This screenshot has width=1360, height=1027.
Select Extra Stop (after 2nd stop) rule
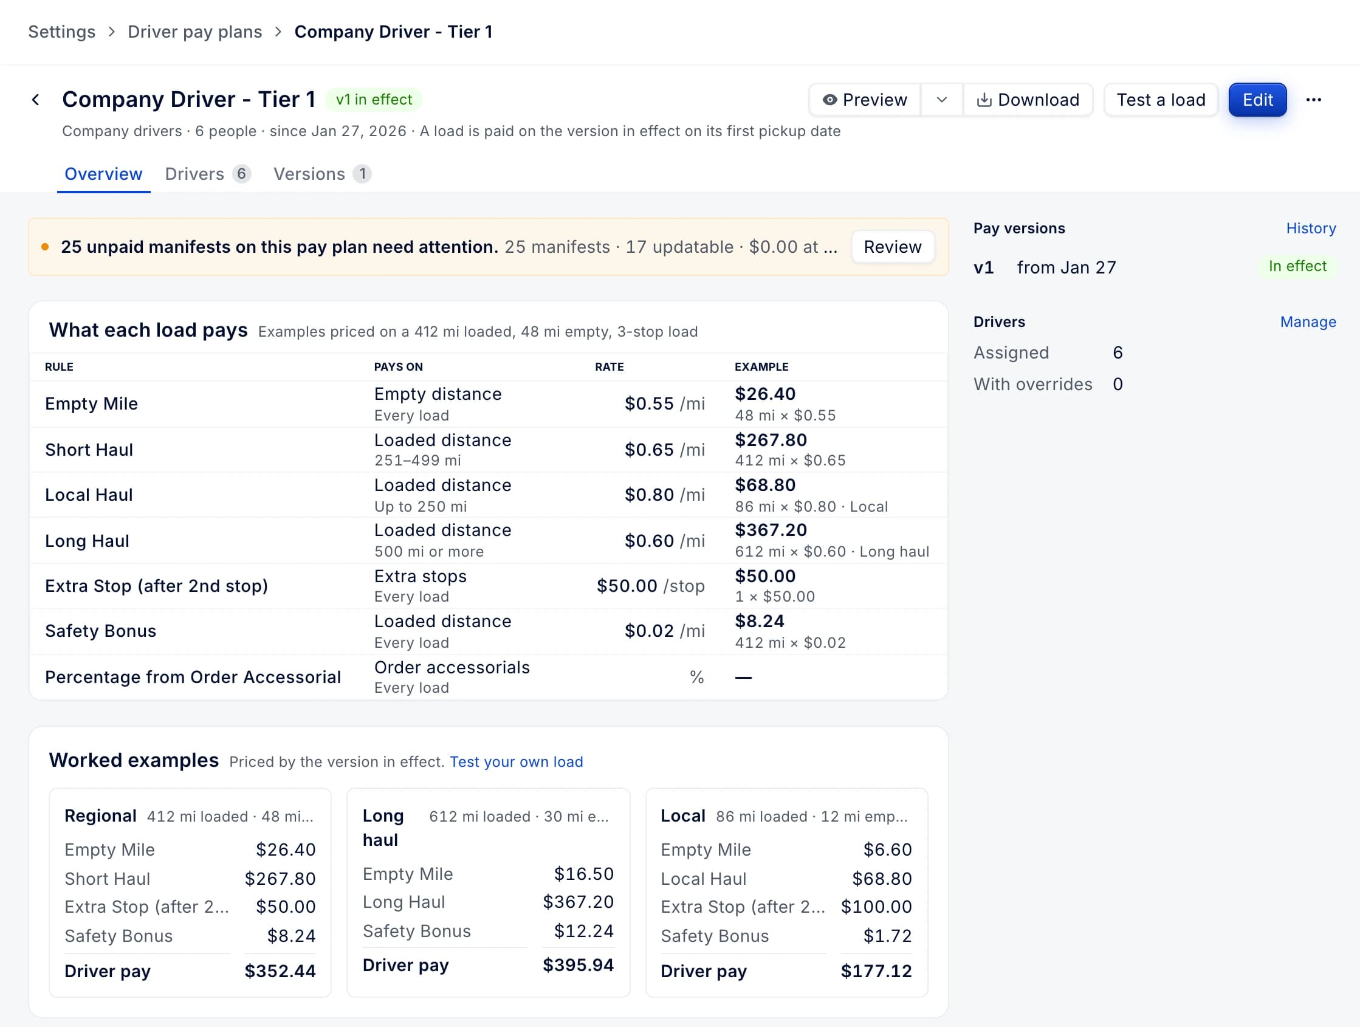pyautogui.click(x=489, y=585)
